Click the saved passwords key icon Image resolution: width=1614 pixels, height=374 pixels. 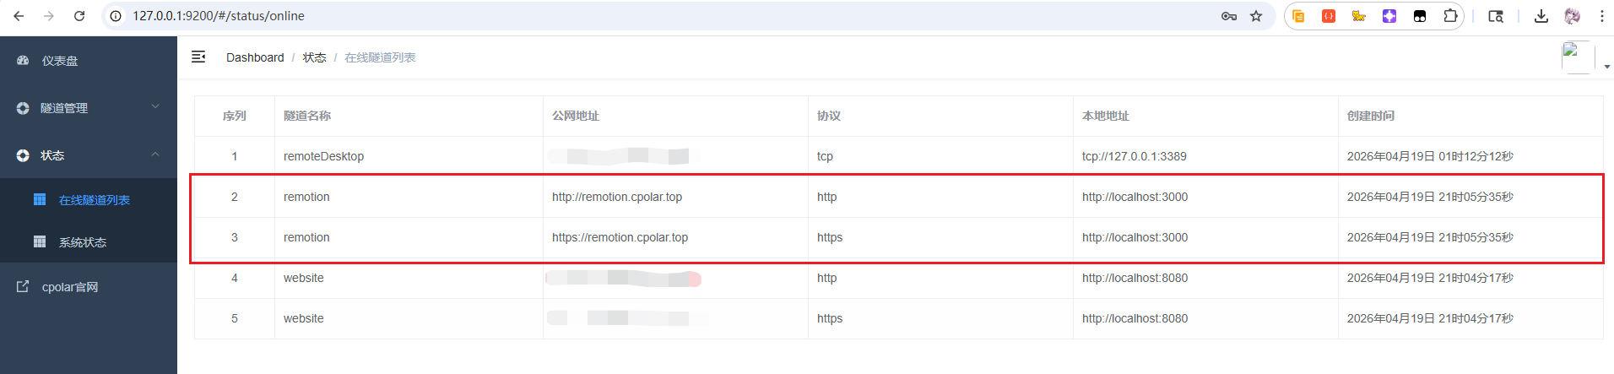pos(1229,16)
